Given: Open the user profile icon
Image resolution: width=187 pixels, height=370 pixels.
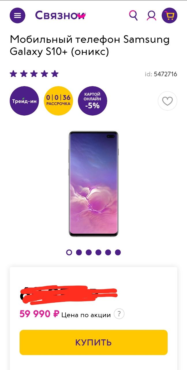Looking at the screenshot, I should click(151, 15).
